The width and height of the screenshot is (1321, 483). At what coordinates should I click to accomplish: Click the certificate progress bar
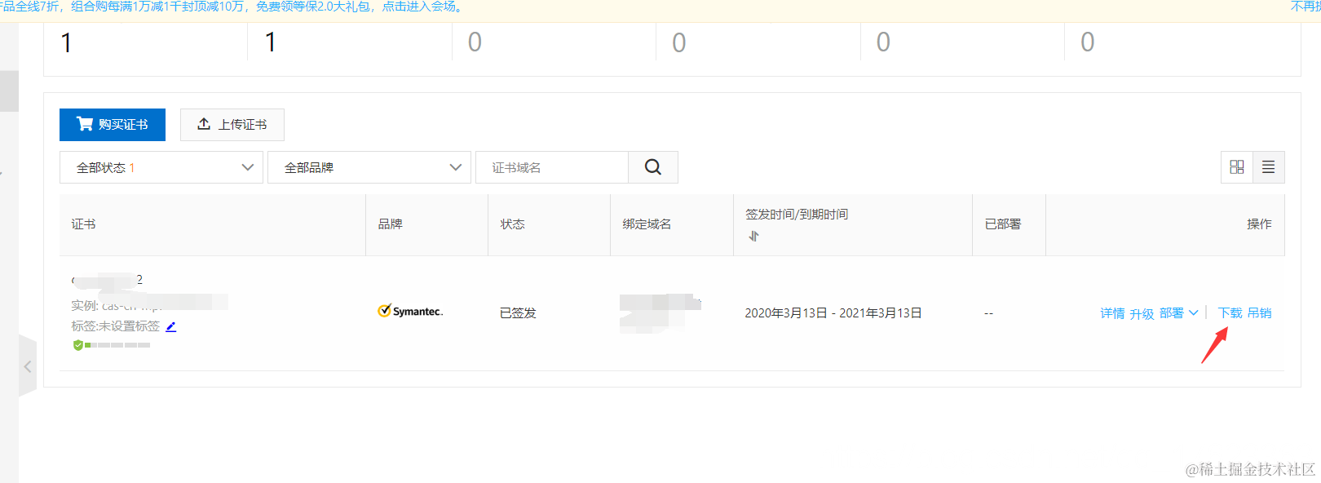117,345
